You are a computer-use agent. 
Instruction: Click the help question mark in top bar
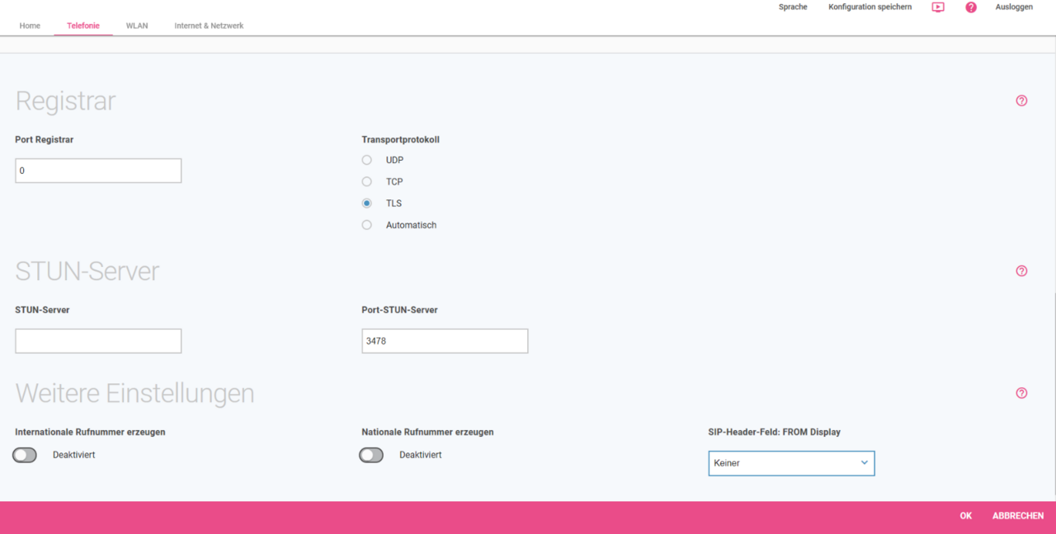tap(971, 7)
